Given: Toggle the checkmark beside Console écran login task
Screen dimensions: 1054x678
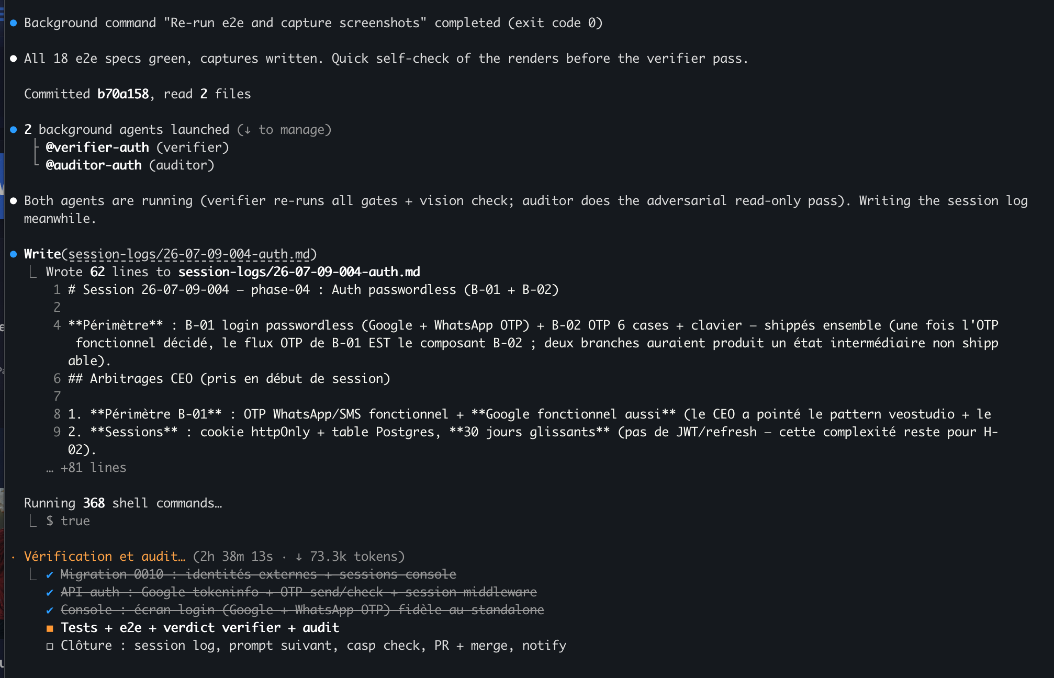Looking at the screenshot, I should [x=50, y=611].
